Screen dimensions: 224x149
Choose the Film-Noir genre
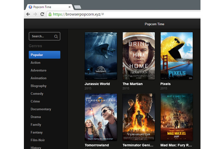pyautogui.click(x=38, y=140)
